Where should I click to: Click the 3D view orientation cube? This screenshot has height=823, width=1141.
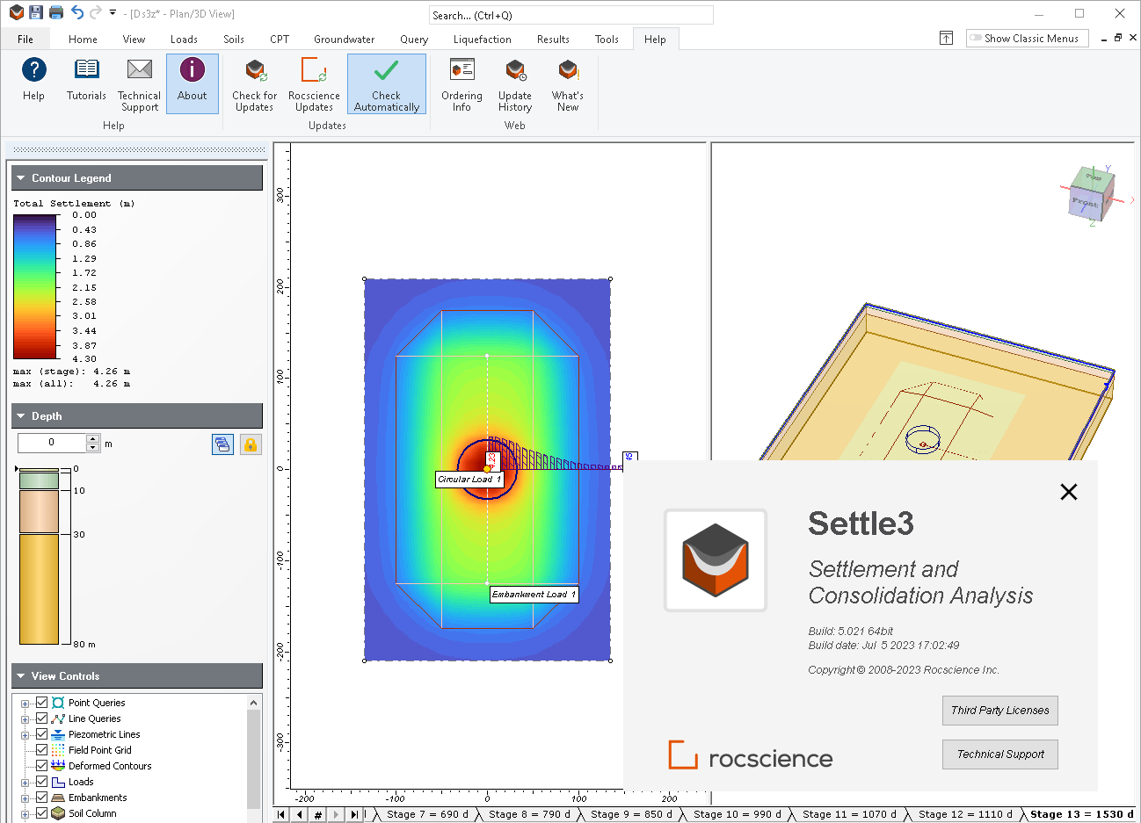click(1093, 195)
